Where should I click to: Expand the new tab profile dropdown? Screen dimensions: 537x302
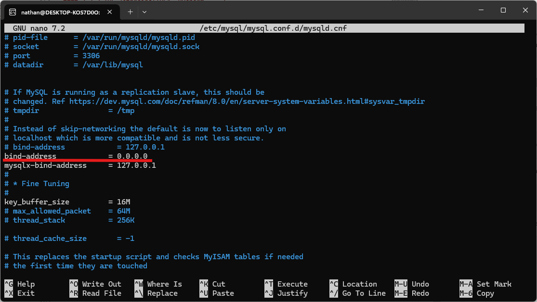(144, 12)
